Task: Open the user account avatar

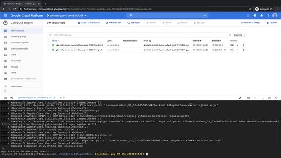Action: 275,16
